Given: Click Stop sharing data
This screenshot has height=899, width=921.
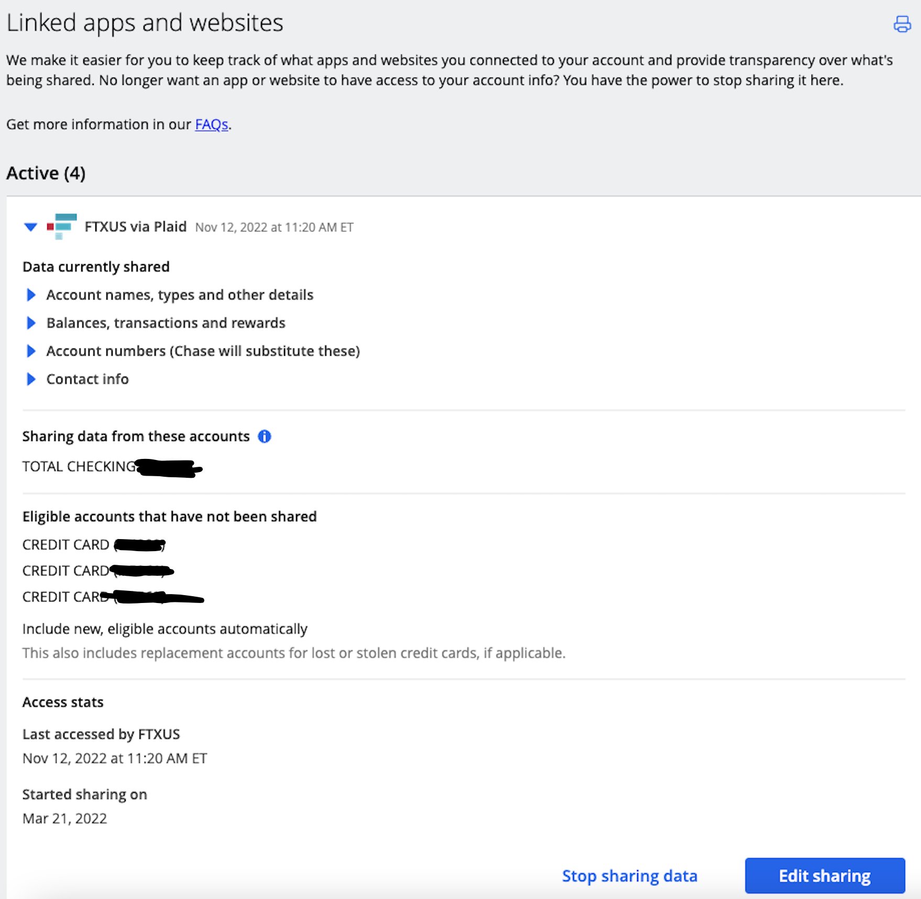Looking at the screenshot, I should point(629,876).
